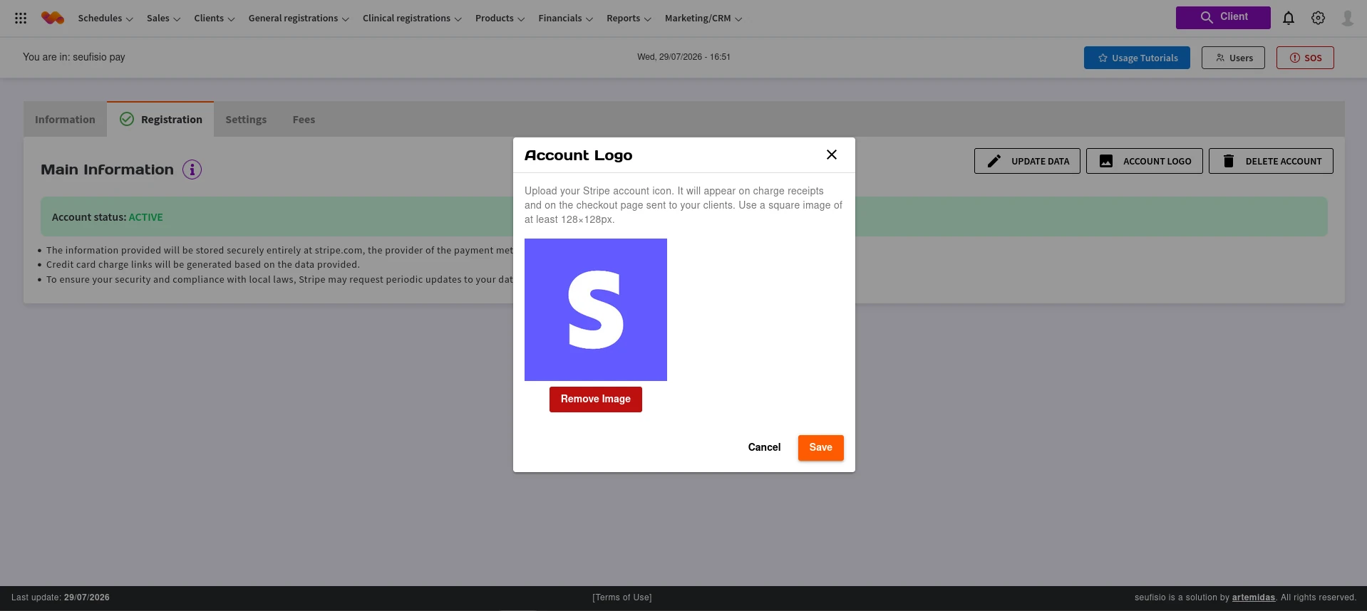Open the Clinical registrations dropdown
This screenshot has width=1367, height=611.
(x=412, y=19)
